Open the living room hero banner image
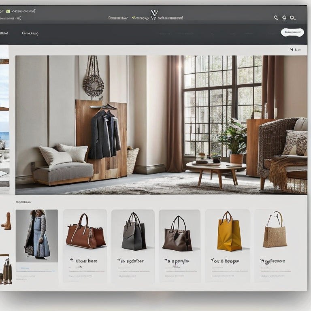This screenshot has width=311, height=311. [x=161, y=125]
